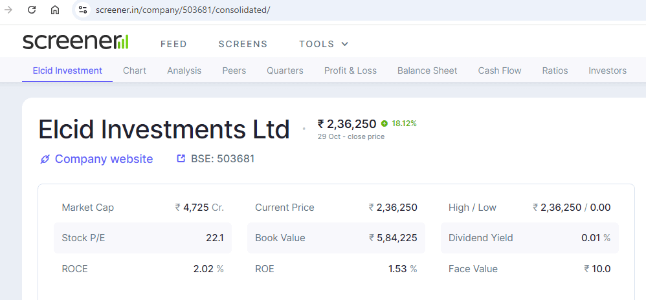Open site information icon in address bar
This screenshot has width=646, height=300.
(x=82, y=10)
